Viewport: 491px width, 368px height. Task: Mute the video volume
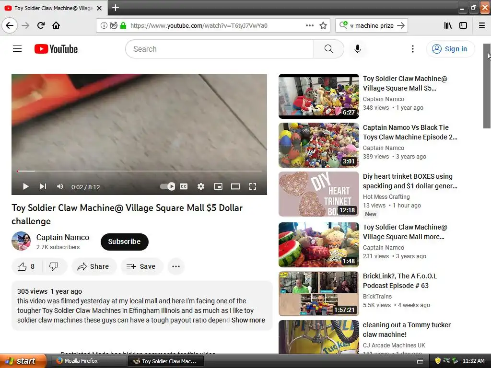(60, 187)
